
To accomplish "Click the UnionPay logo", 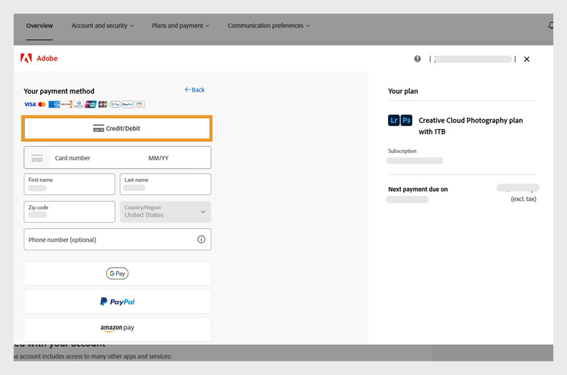I will pos(91,104).
